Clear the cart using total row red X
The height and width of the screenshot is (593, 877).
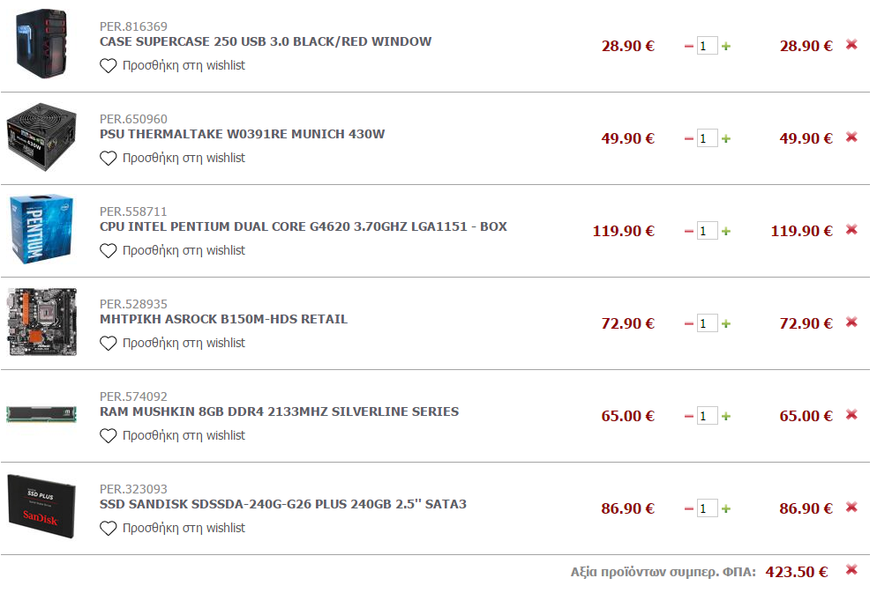coord(851,569)
